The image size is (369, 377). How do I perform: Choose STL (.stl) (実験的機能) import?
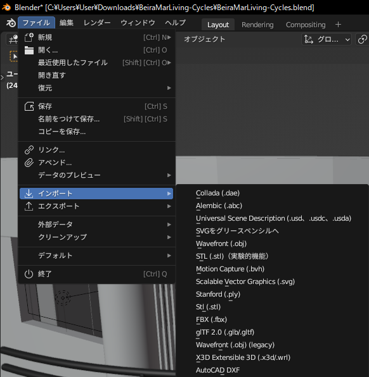coord(273,256)
